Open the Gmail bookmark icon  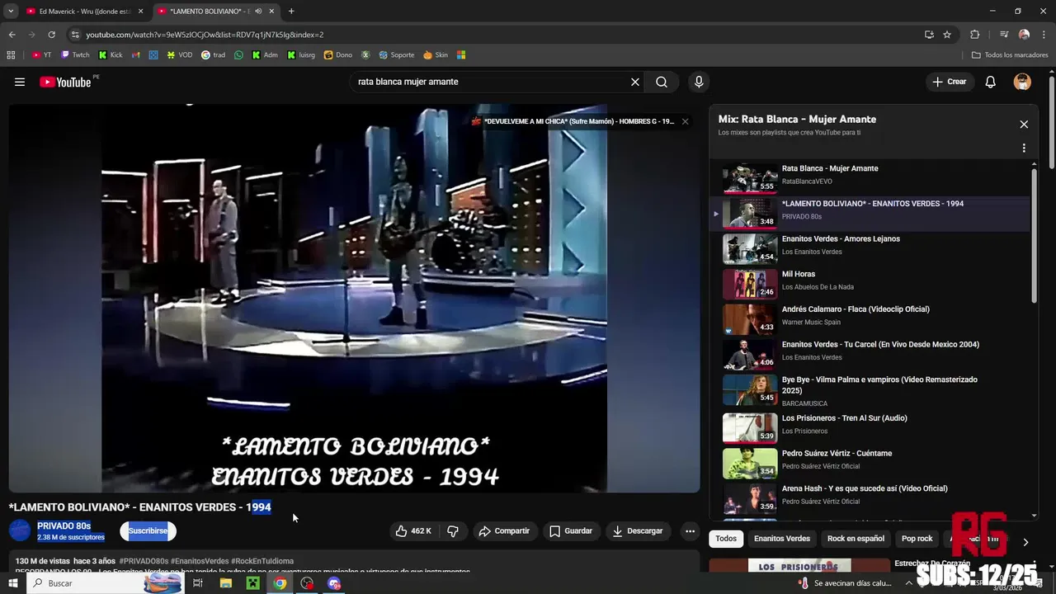[136, 55]
